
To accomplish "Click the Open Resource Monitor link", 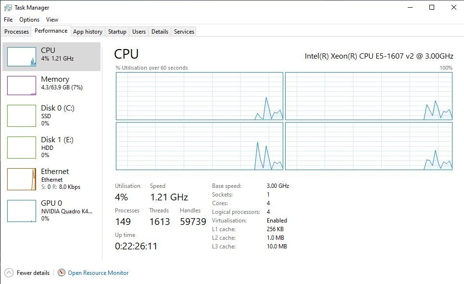I will coord(98,273).
